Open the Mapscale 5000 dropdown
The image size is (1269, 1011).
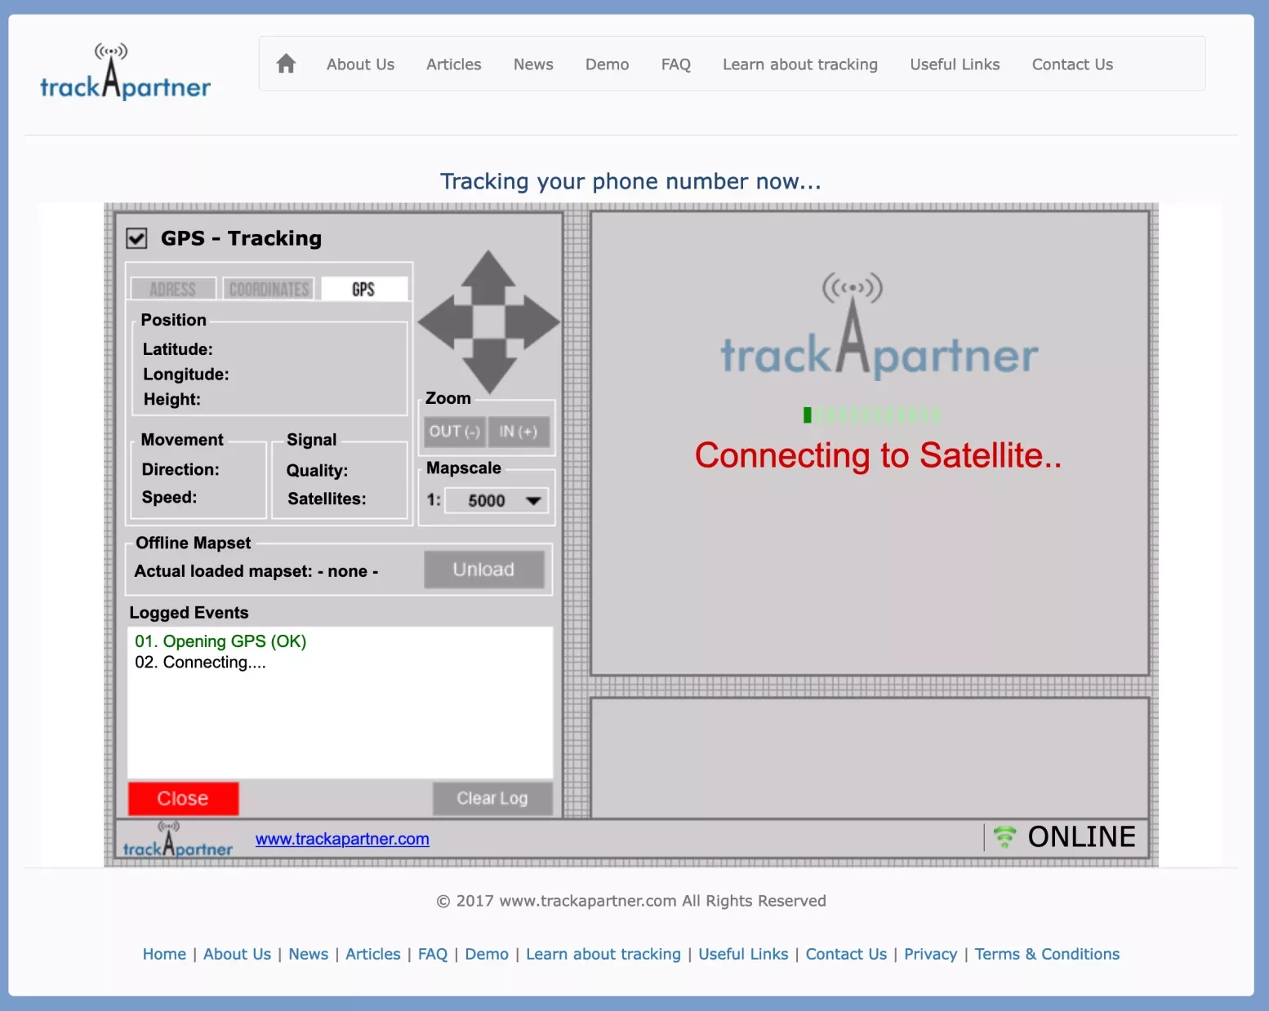tap(496, 500)
